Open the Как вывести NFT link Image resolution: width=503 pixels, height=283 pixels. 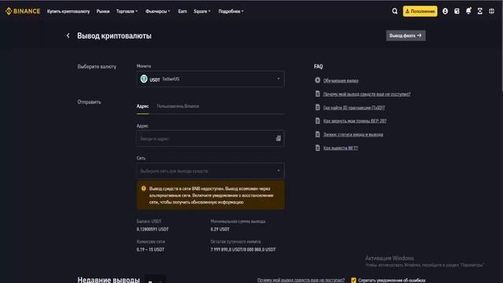tap(340, 148)
